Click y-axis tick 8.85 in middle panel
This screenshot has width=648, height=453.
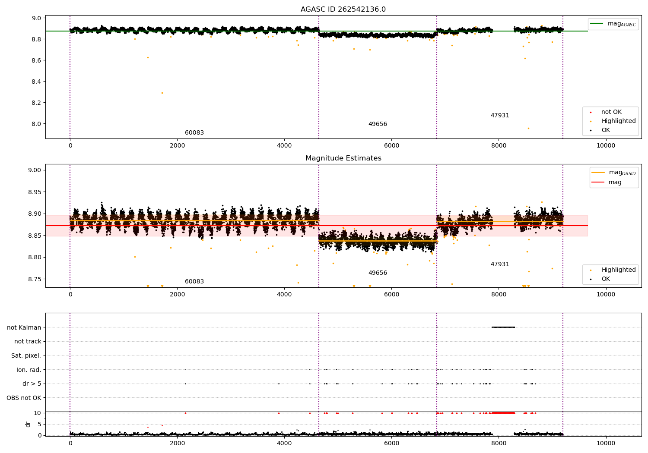(35, 236)
